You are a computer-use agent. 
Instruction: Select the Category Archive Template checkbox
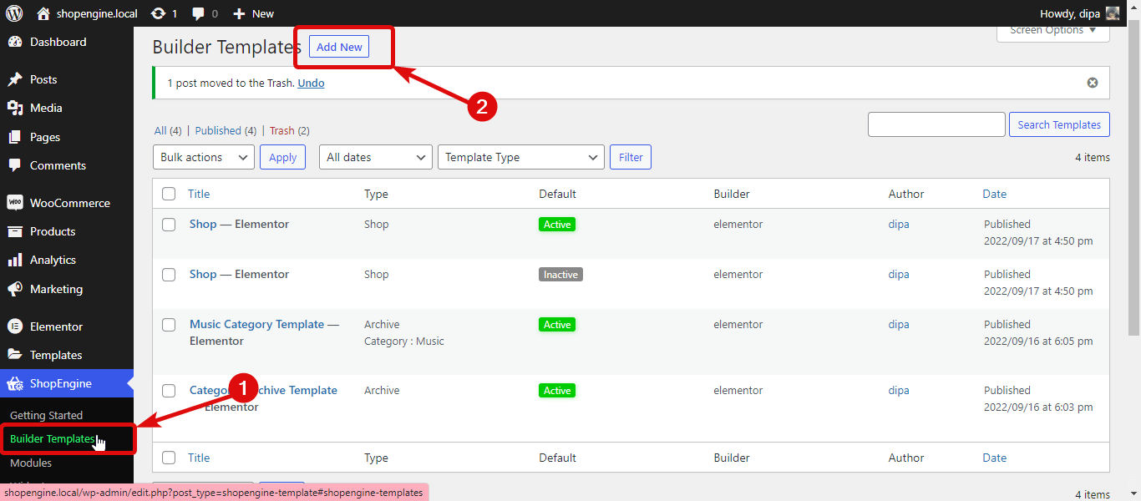pyautogui.click(x=169, y=391)
